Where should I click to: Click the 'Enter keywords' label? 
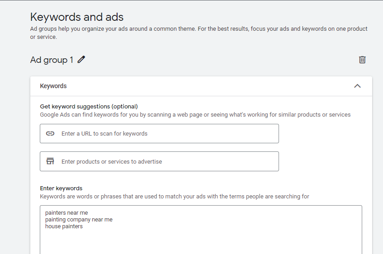tap(61, 188)
